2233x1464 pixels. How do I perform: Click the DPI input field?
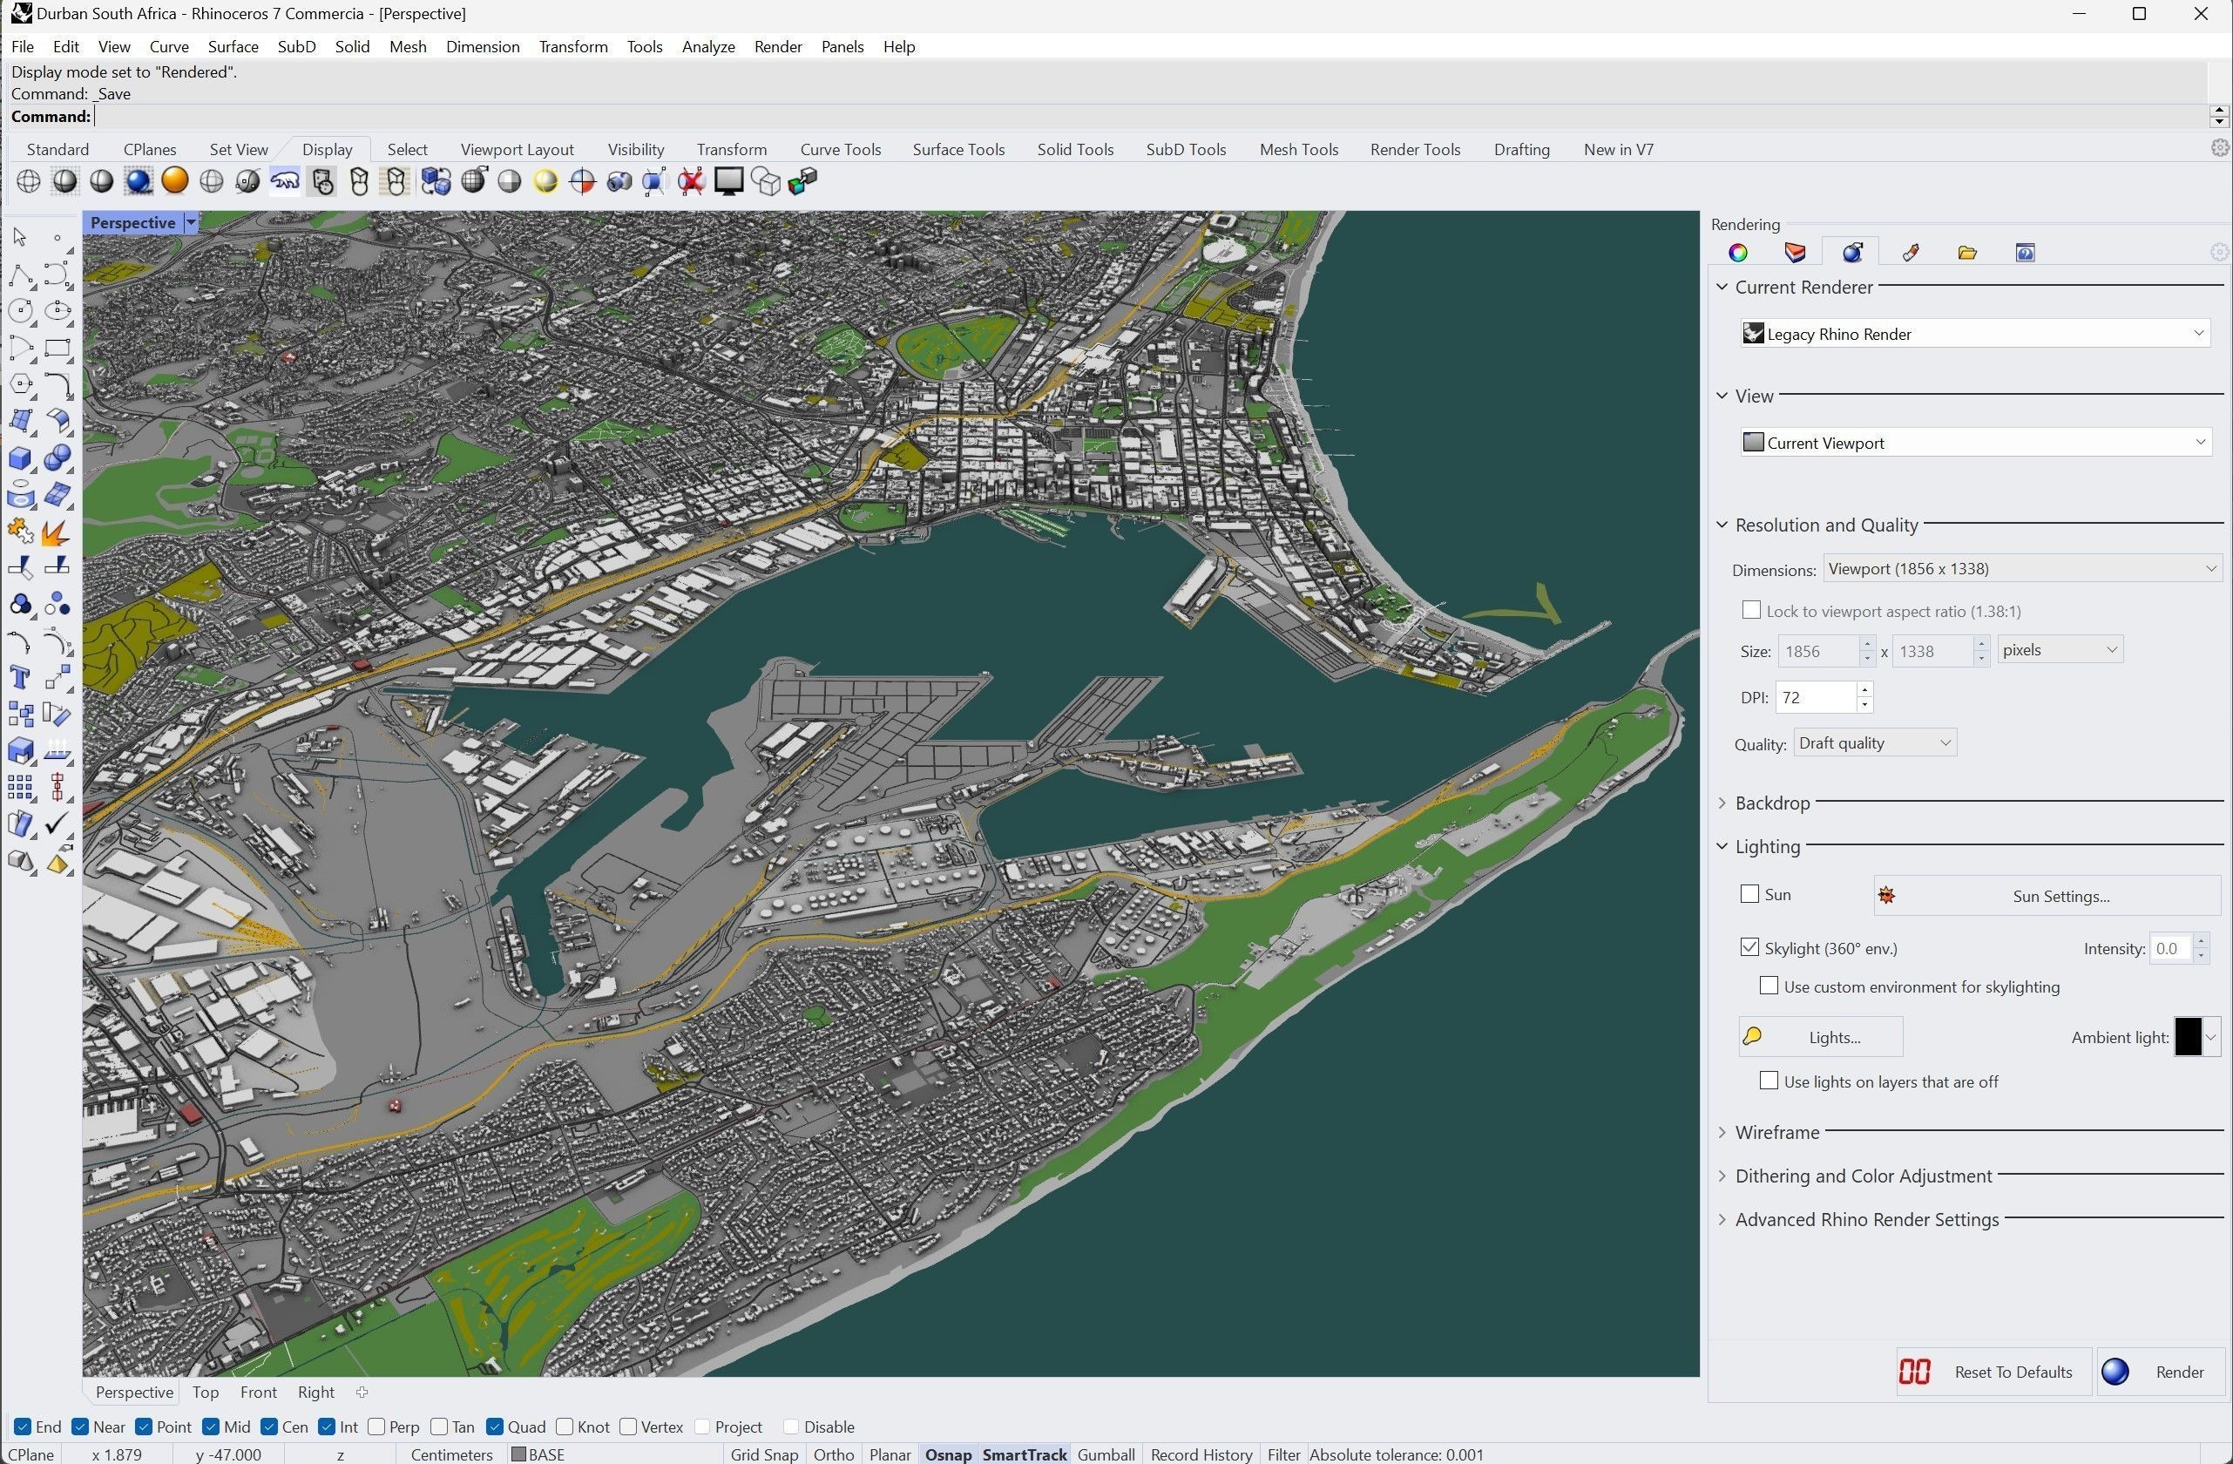pos(1817,697)
